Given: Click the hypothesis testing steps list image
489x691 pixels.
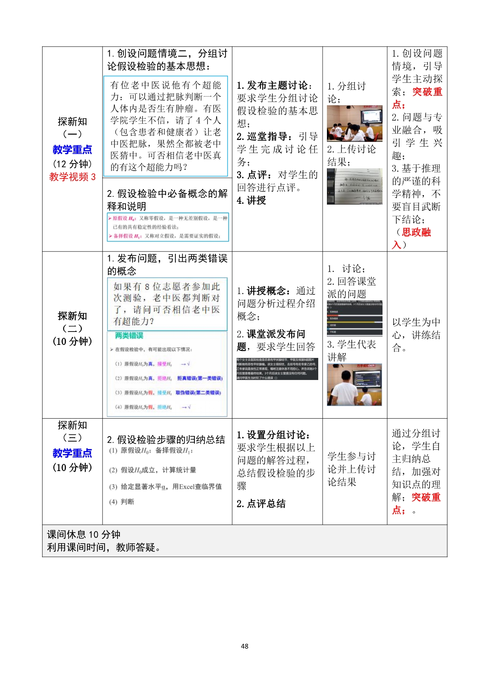Looking at the screenshot, I should pyautogui.click(x=166, y=476).
